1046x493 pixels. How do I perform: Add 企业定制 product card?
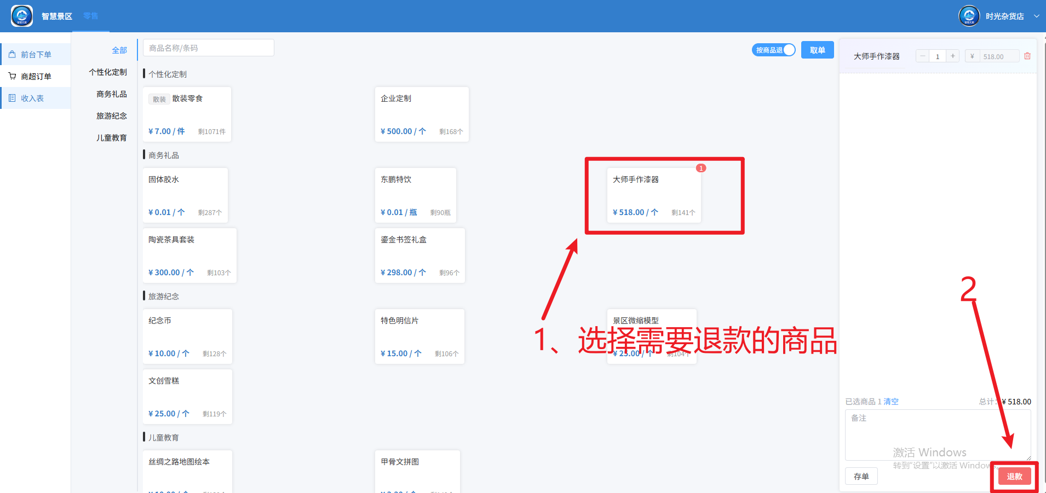pyautogui.click(x=422, y=114)
